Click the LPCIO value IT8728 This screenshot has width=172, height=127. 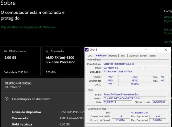135,85
